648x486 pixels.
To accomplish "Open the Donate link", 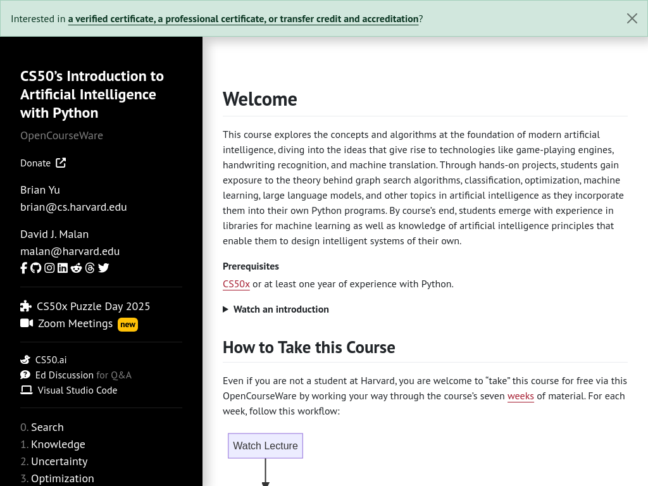I will tap(43, 163).
